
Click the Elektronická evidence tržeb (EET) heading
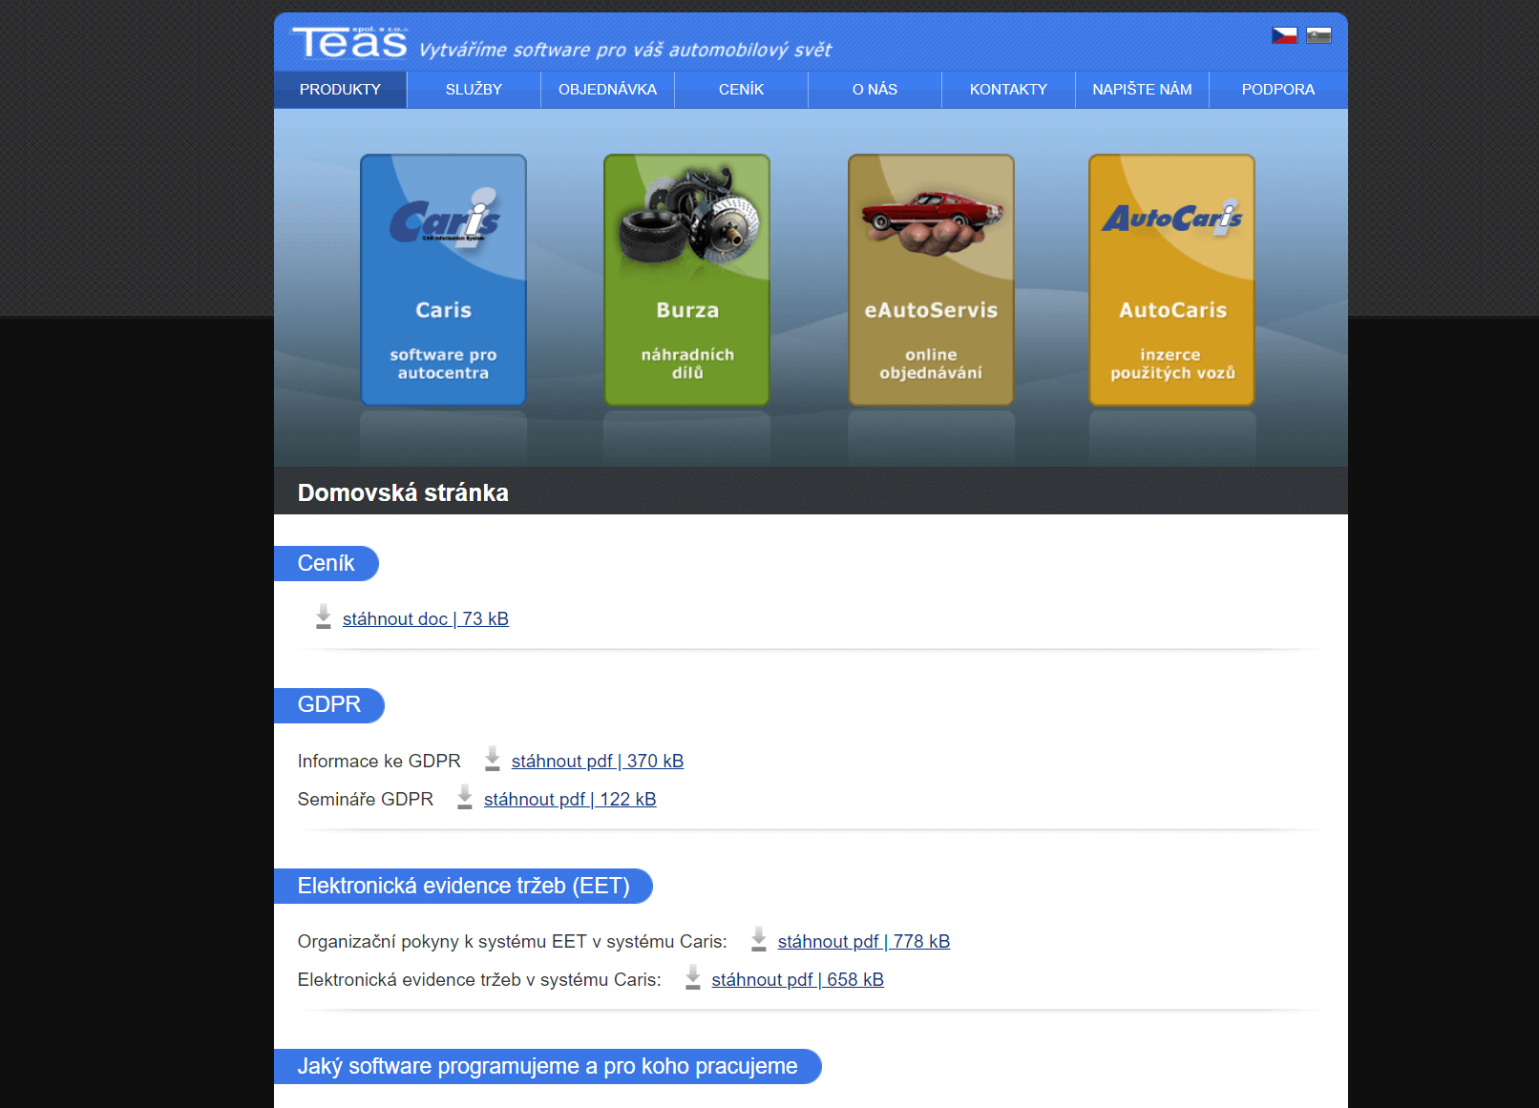(x=464, y=886)
